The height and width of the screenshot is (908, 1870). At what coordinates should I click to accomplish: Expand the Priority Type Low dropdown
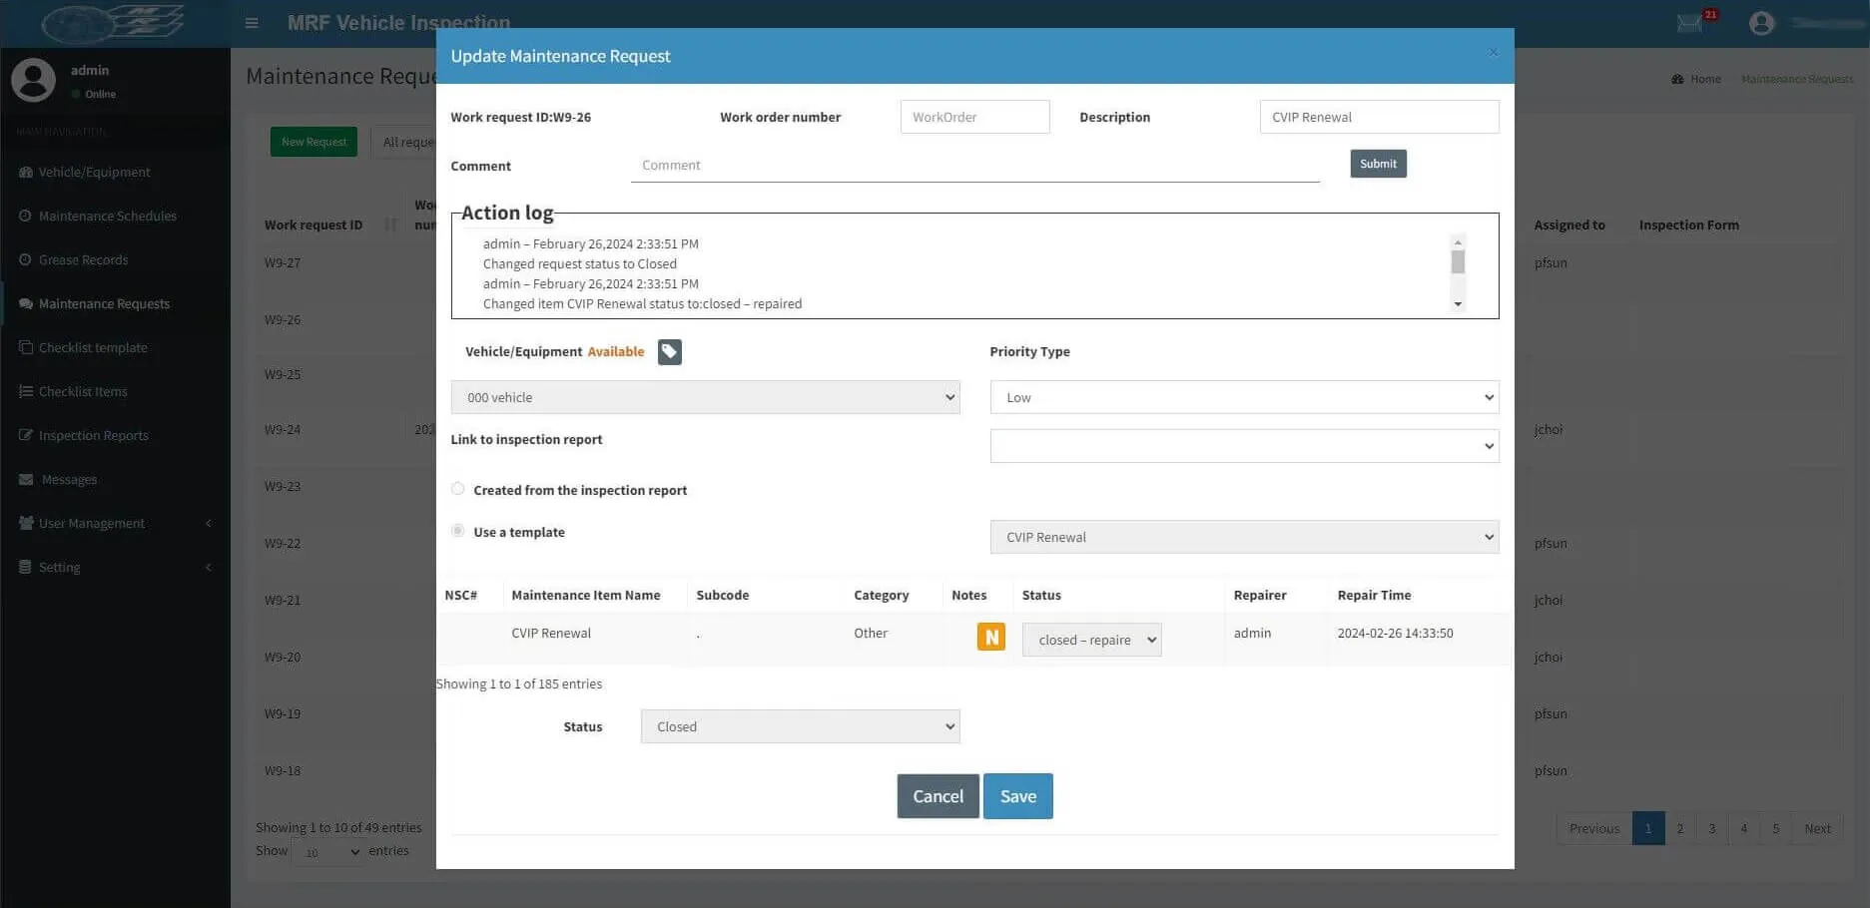[1244, 397]
